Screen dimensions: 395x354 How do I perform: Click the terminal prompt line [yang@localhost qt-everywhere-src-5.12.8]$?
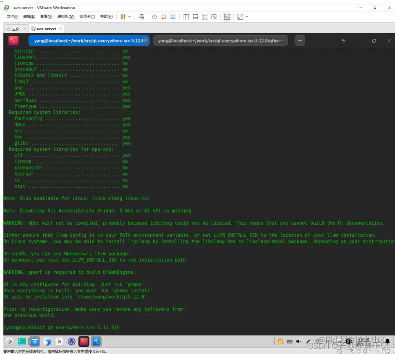(x=61, y=328)
